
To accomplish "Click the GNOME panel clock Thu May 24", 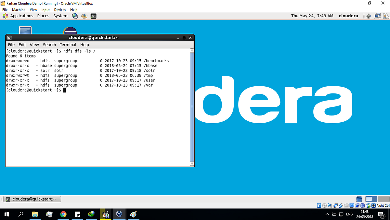I will coord(312,16).
